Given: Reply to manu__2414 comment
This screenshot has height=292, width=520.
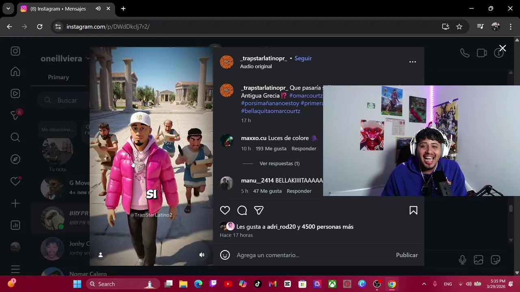Looking at the screenshot, I should click(299, 191).
